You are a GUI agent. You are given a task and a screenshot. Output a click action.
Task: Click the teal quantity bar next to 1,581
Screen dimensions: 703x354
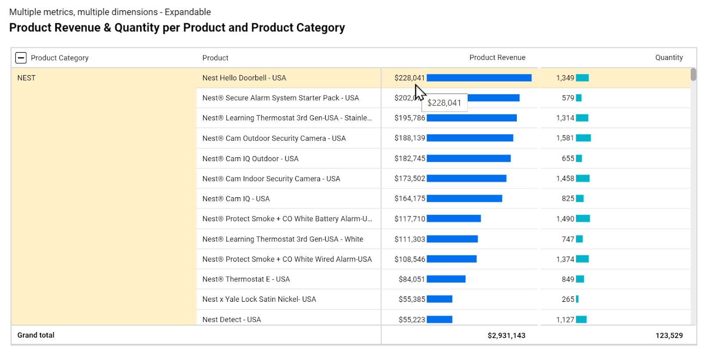tap(583, 138)
